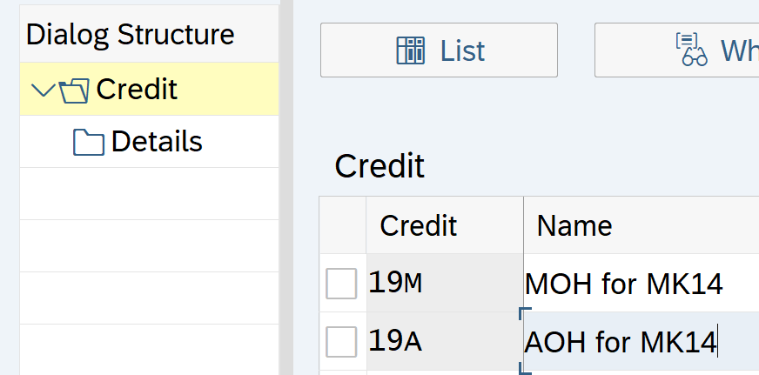Click the select-all corner cell of the Credit table
This screenshot has width=759, height=375.
342,226
